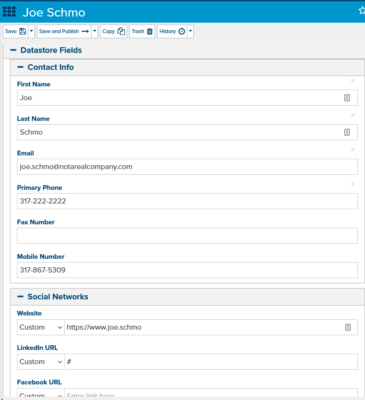365x400 pixels.
Task: Click the Last Name input field
Action: [x=187, y=132]
